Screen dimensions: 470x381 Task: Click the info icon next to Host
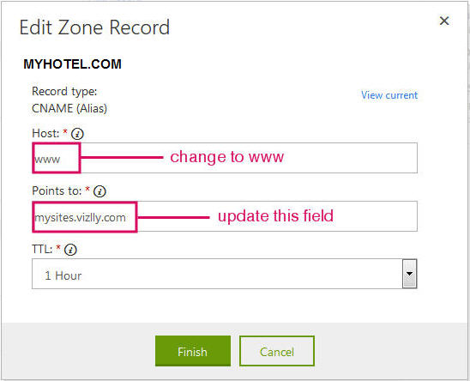point(77,134)
